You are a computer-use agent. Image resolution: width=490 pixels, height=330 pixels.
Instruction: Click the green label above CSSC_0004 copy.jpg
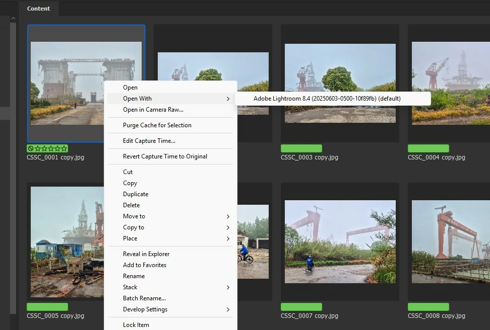point(428,148)
